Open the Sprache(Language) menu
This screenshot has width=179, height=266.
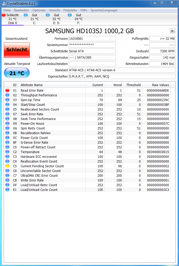tap(104, 10)
